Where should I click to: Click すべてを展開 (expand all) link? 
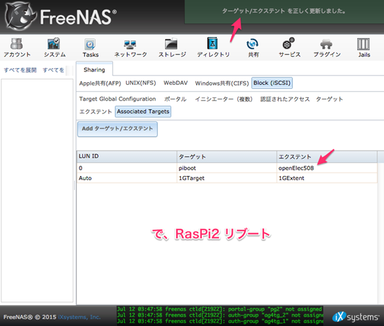20,70
